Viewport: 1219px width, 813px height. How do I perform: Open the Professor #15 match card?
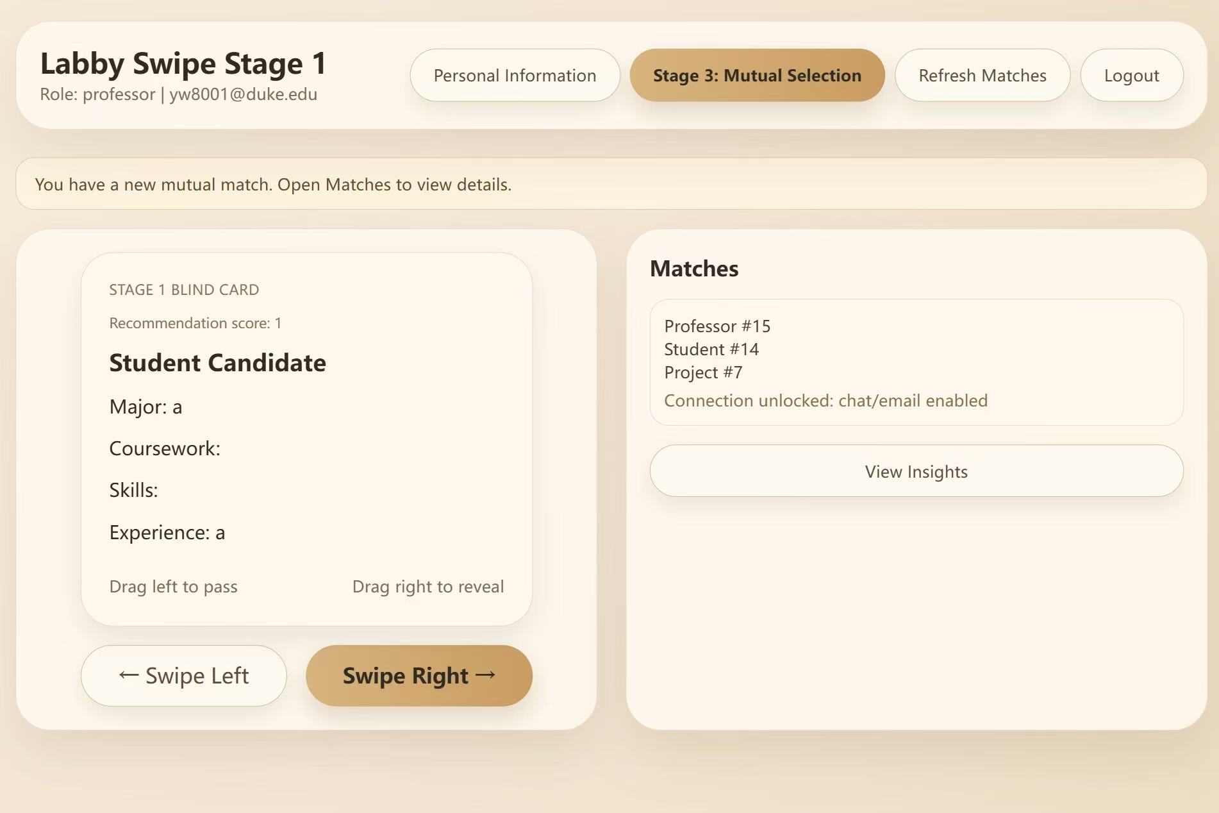tap(916, 362)
